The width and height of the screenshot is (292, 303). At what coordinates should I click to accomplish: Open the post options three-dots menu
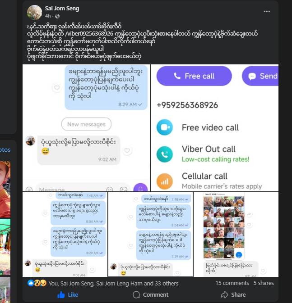(x=267, y=12)
